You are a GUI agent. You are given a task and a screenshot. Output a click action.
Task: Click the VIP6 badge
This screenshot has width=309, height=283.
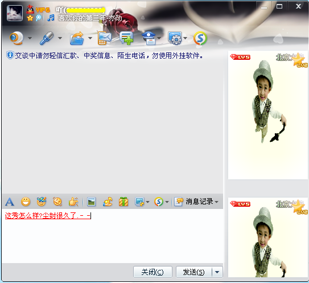43,10
